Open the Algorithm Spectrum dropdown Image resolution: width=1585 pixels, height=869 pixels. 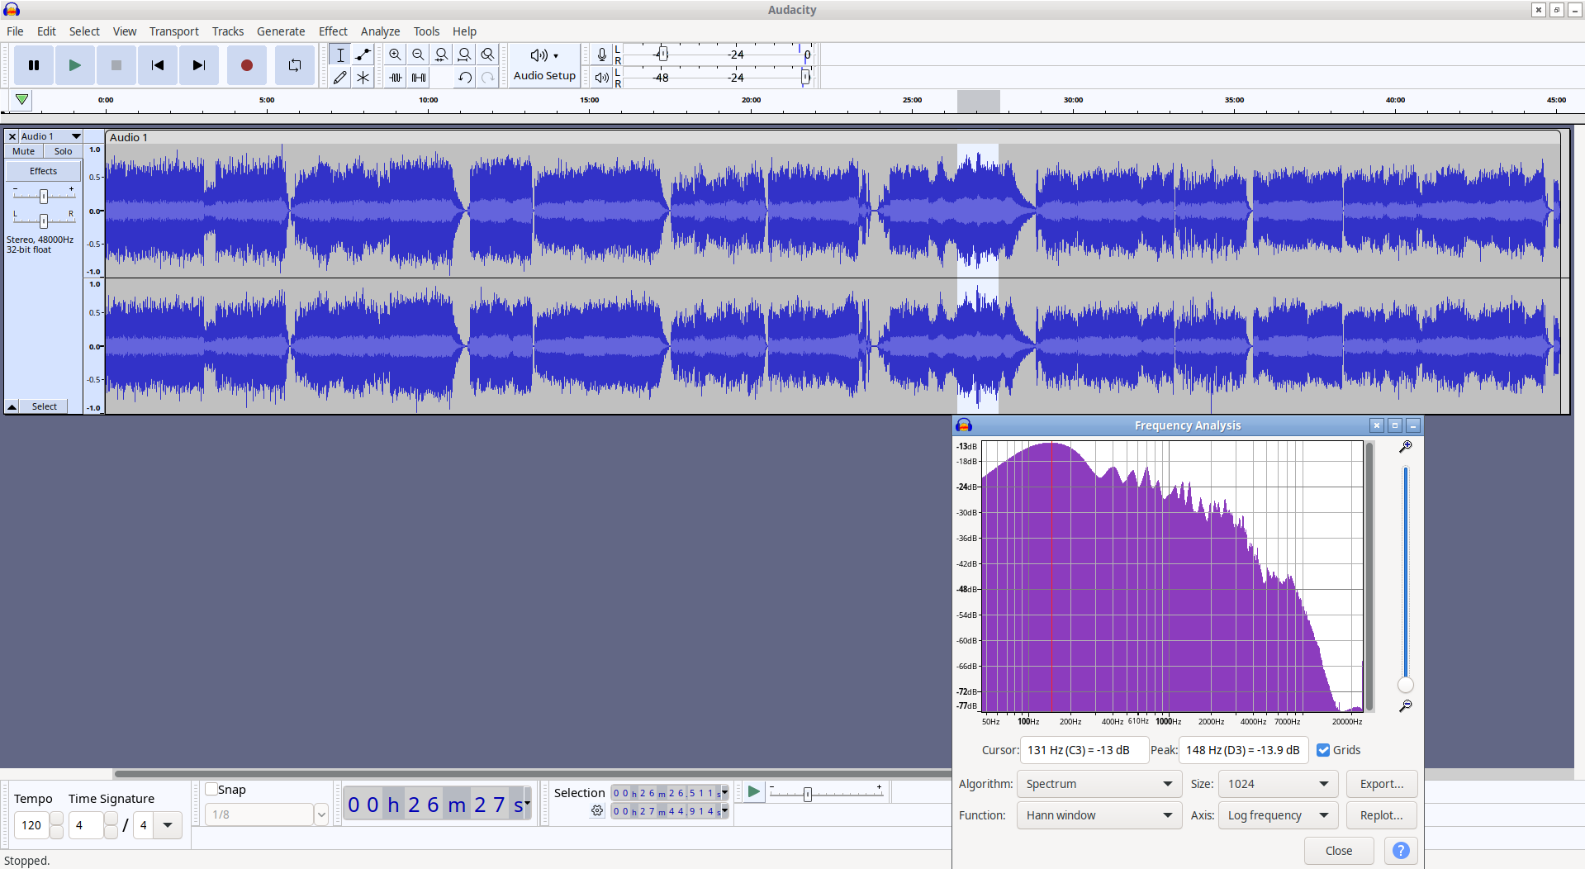tap(1099, 784)
